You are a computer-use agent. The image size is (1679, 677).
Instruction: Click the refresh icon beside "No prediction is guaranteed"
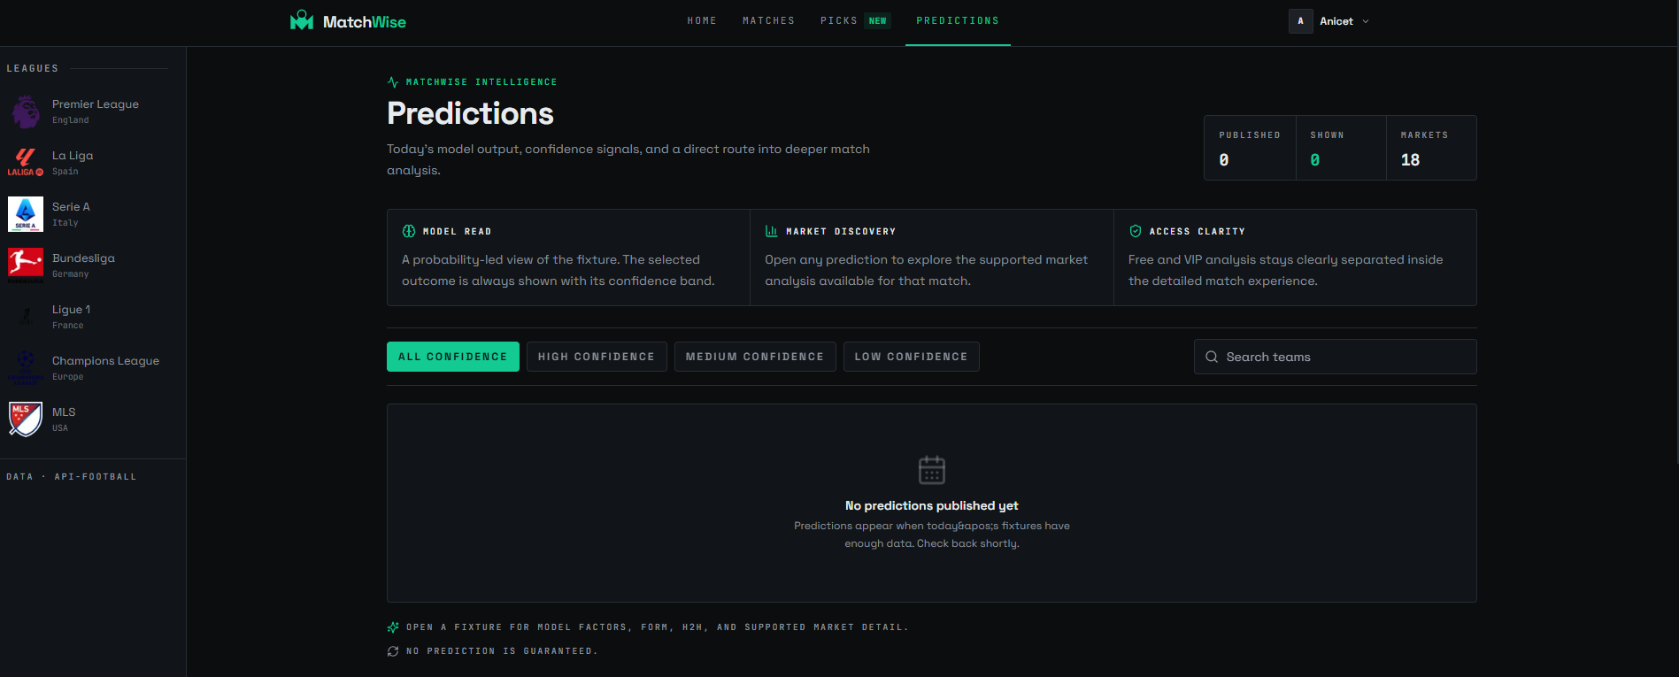pos(393,651)
